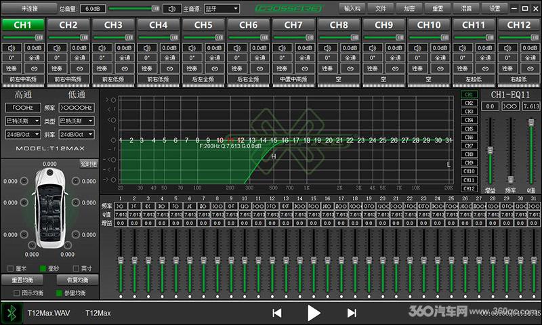This screenshot has width=542, height=325.
Task: Toggle the 0° phase button for CH9
Action: tap(372, 58)
